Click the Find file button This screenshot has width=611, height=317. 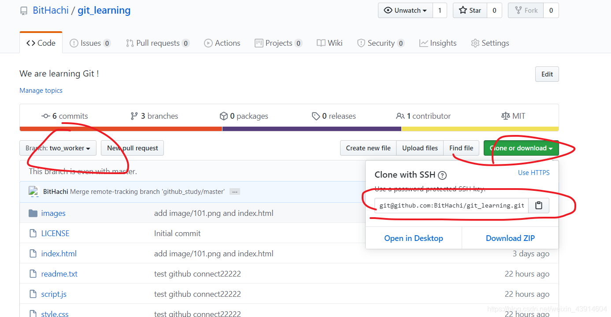(x=461, y=148)
